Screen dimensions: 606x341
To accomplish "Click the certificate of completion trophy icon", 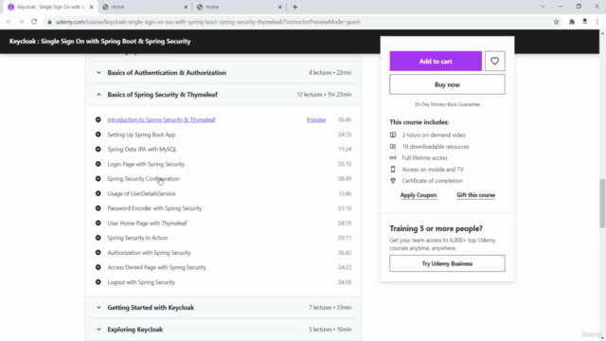I will coord(393,181).
